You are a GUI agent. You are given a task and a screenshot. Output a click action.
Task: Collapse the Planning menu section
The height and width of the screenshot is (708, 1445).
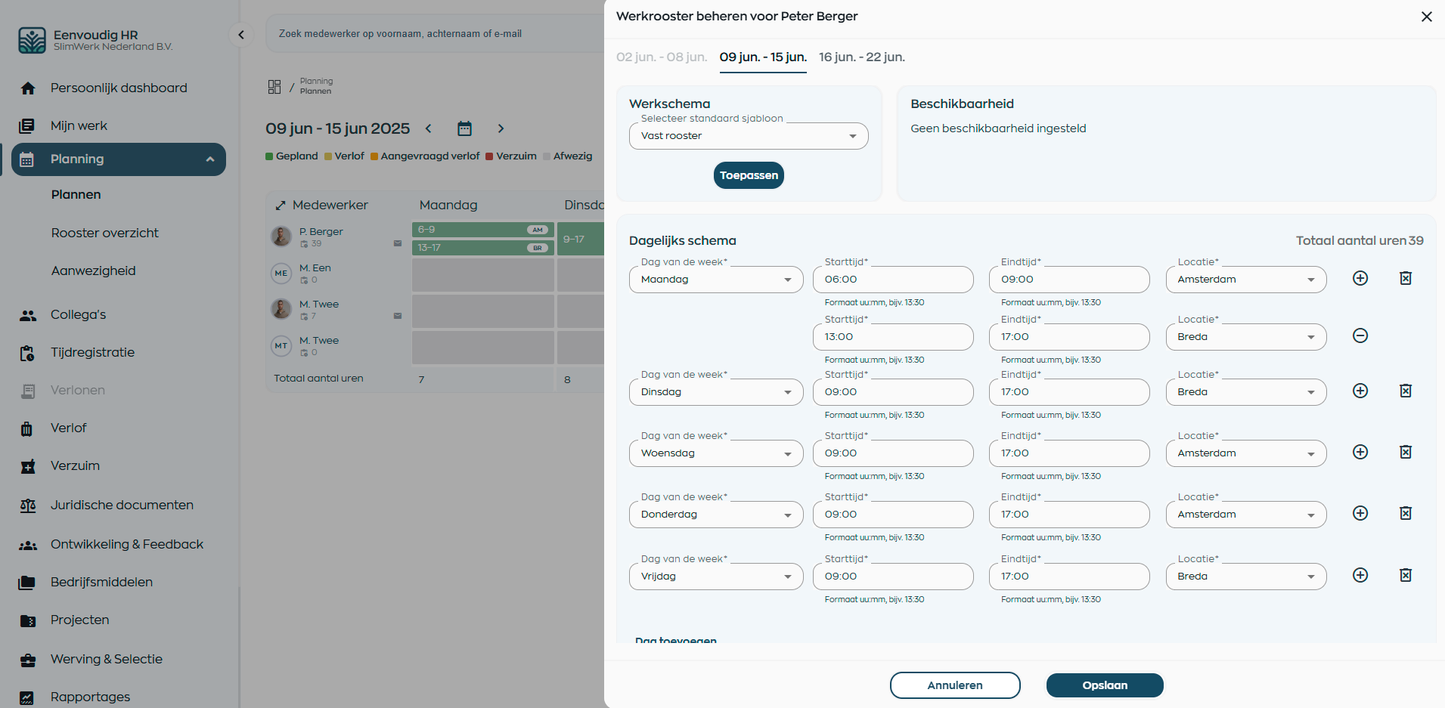click(210, 159)
